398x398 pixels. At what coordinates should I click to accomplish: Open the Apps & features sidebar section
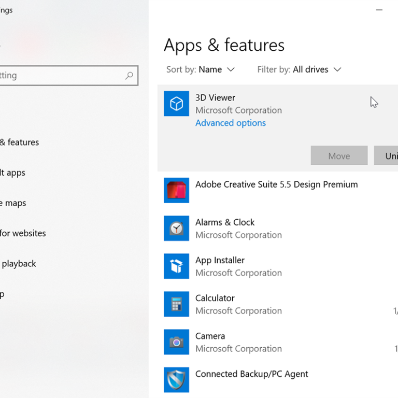(x=19, y=142)
